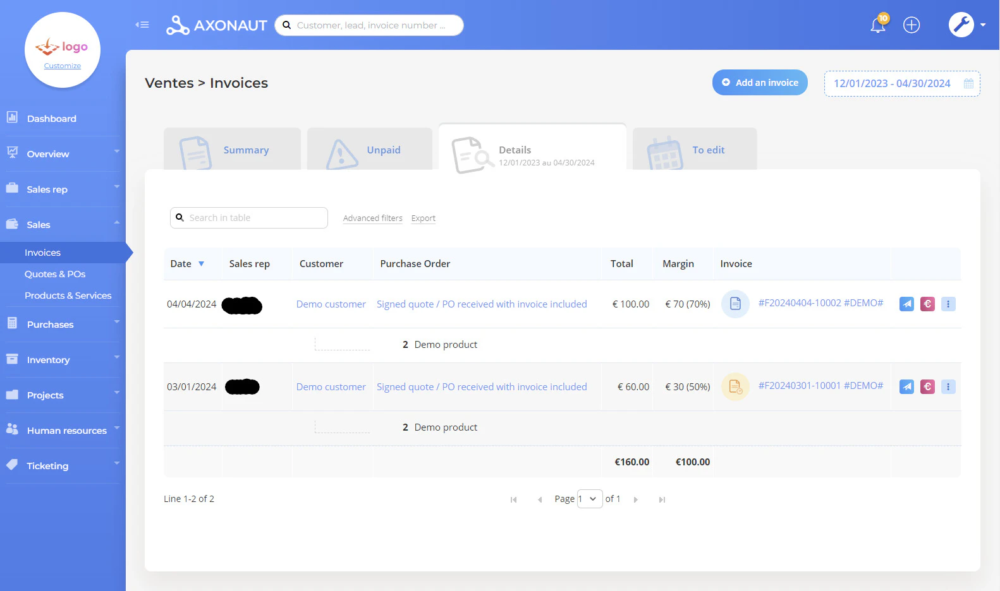Image resolution: width=1000 pixels, height=591 pixels.
Task: Collapse sidebar with the menu toggle icon
Action: 142,25
